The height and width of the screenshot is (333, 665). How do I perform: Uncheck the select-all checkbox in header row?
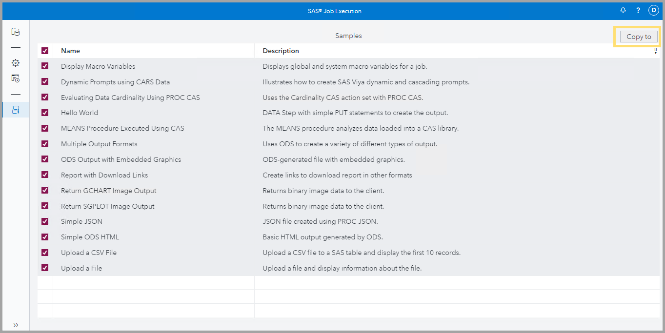pyautogui.click(x=44, y=50)
